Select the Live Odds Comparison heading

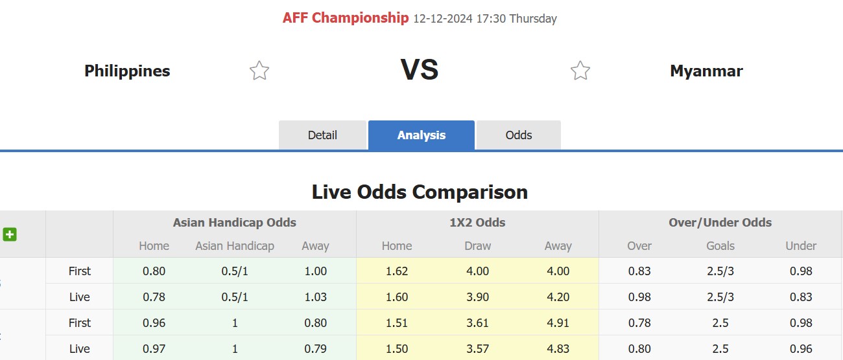pos(420,192)
